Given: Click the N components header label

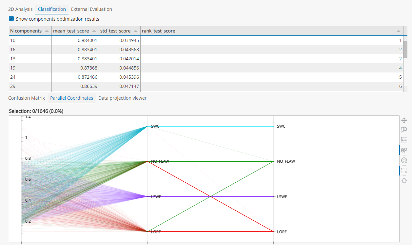Looking at the screenshot, I should click(26, 31).
